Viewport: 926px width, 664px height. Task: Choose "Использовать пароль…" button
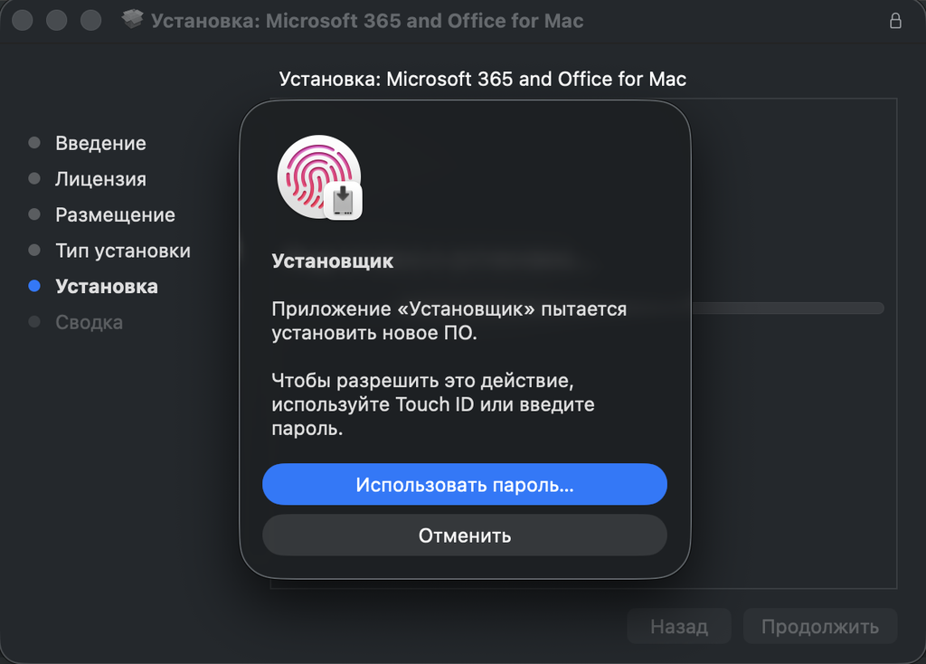pyautogui.click(x=465, y=484)
